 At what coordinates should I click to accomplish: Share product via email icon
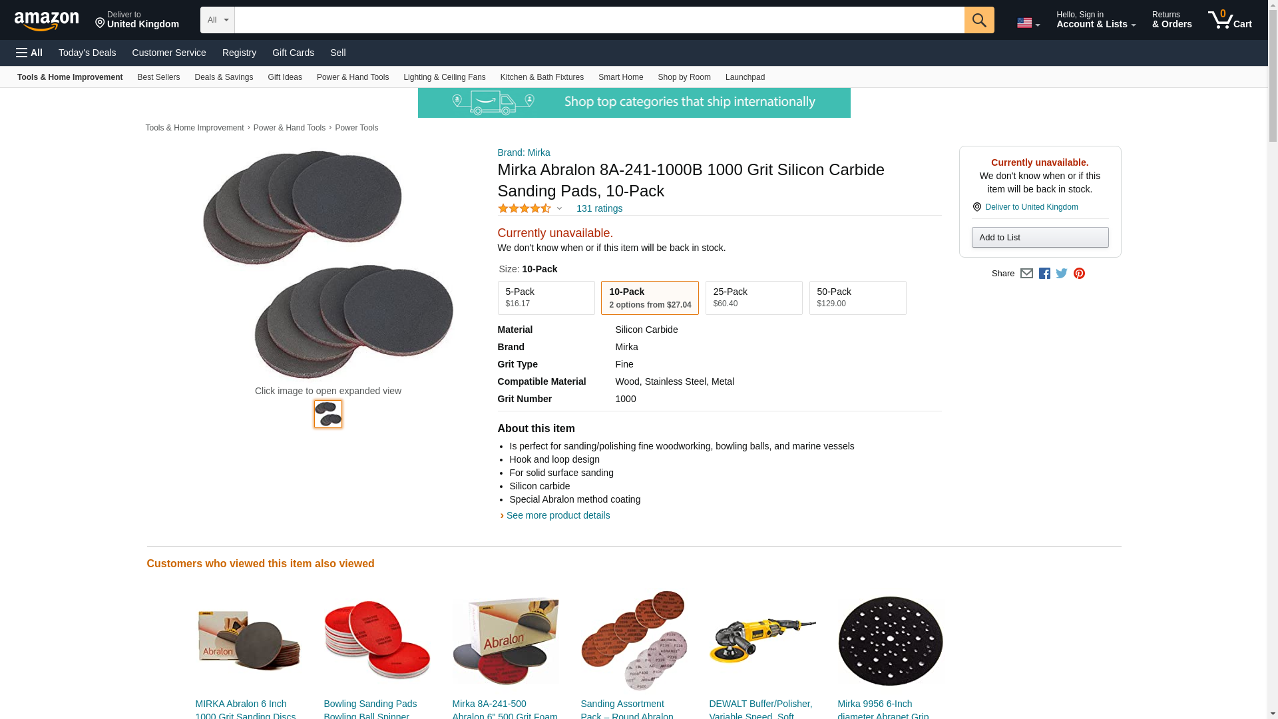point(1026,274)
